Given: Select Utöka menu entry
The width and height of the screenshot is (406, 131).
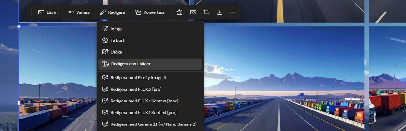Looking at the screenshot, I should coord(150,52).
